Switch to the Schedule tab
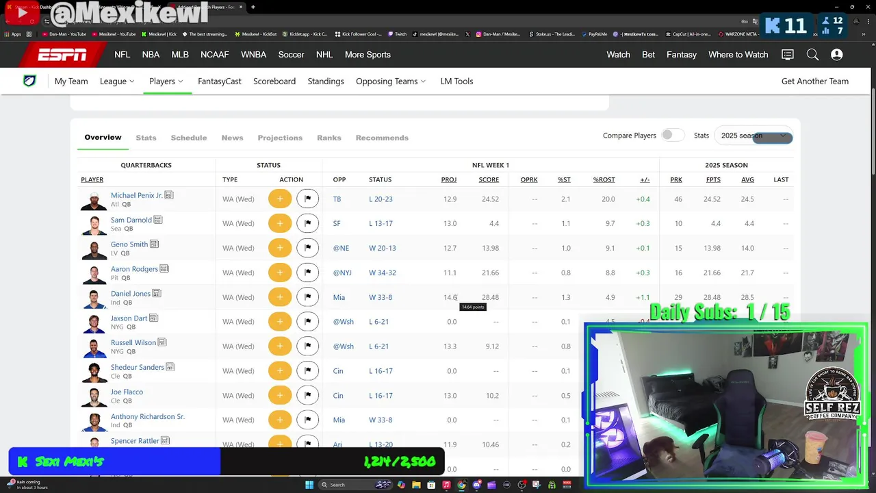 189,138
